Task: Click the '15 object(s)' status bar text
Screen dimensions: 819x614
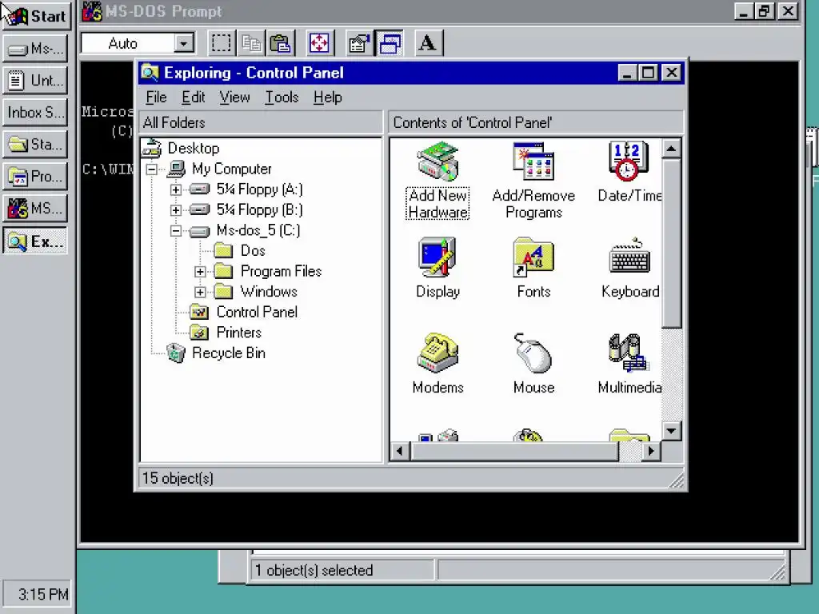Action: (178, 478)
